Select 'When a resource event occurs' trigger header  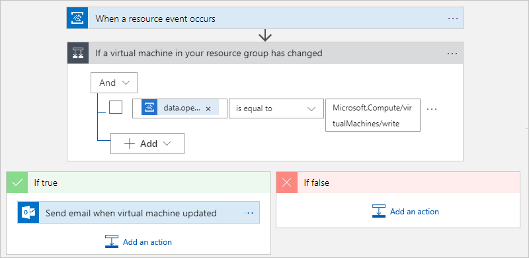[265, 18]
